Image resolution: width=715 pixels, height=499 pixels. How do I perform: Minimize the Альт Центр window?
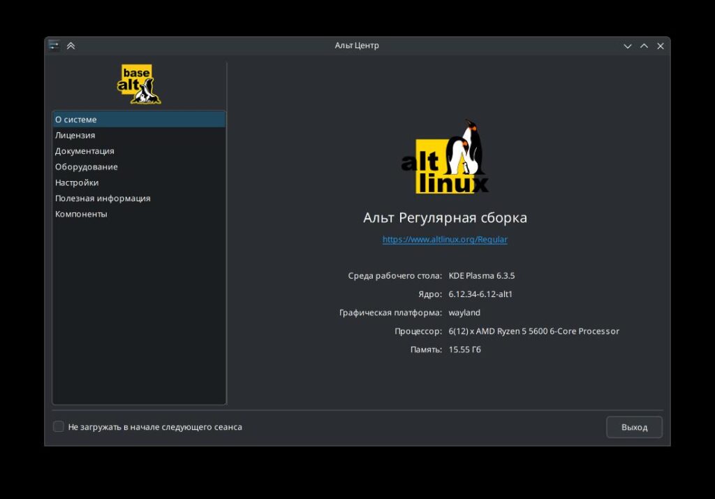point(628,45)
